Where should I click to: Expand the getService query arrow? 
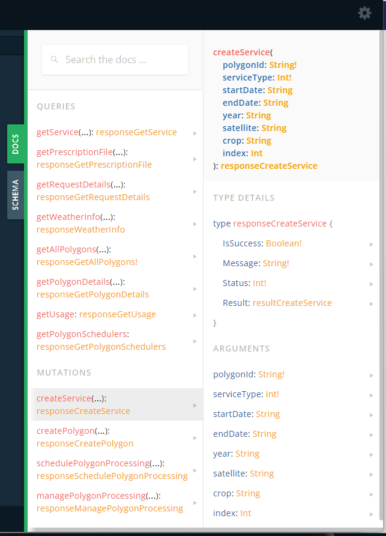tap(195, 133)
